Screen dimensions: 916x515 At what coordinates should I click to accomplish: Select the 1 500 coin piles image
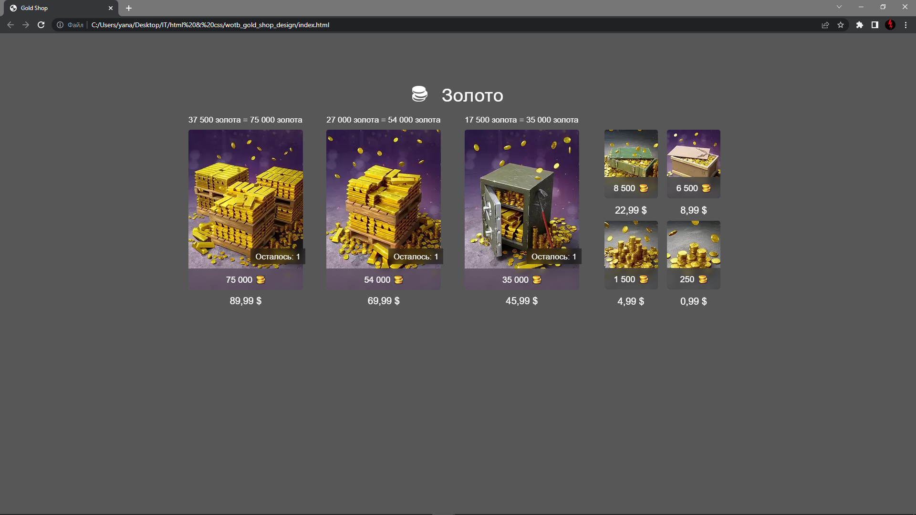(x=631, y=244)
